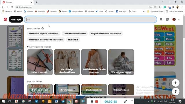Switch to the Pinterest tab
Image resolution: width=185 pixels, height=104 pixels.
pos(18,2)
